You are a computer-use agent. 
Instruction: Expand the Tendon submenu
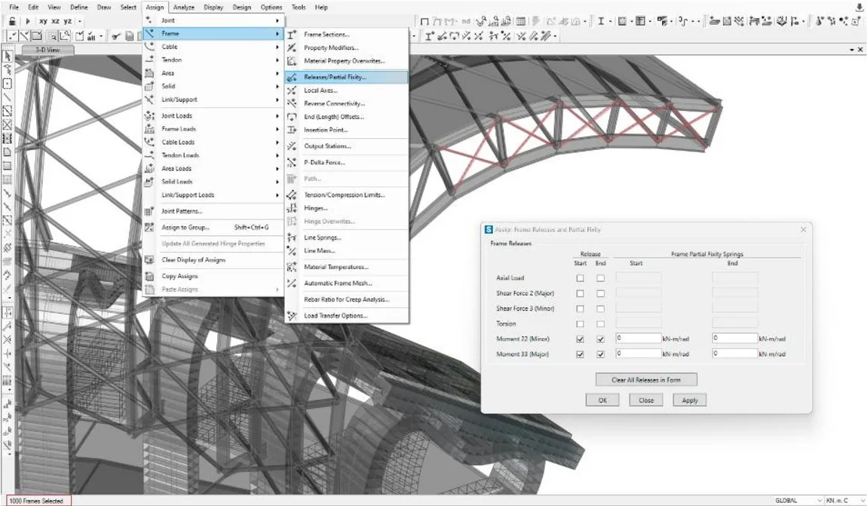(213, 60)
